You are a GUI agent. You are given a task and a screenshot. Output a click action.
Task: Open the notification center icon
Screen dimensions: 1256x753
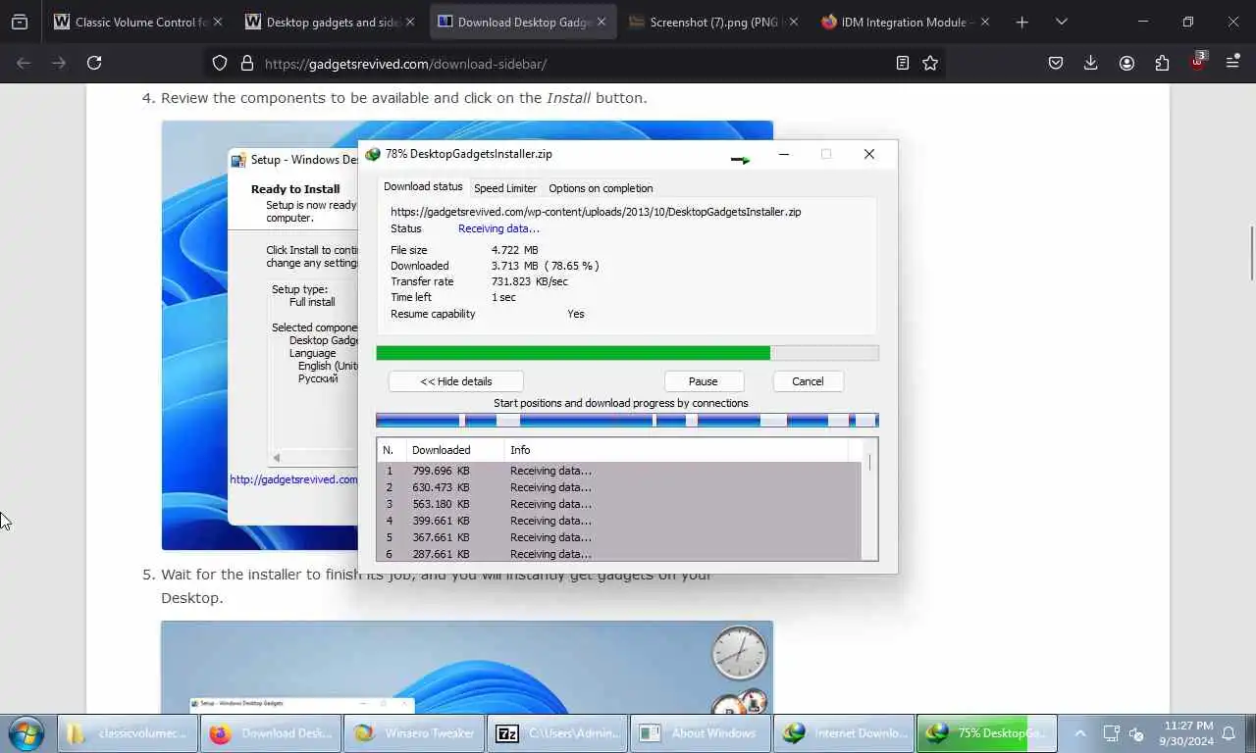point(1230,733)
